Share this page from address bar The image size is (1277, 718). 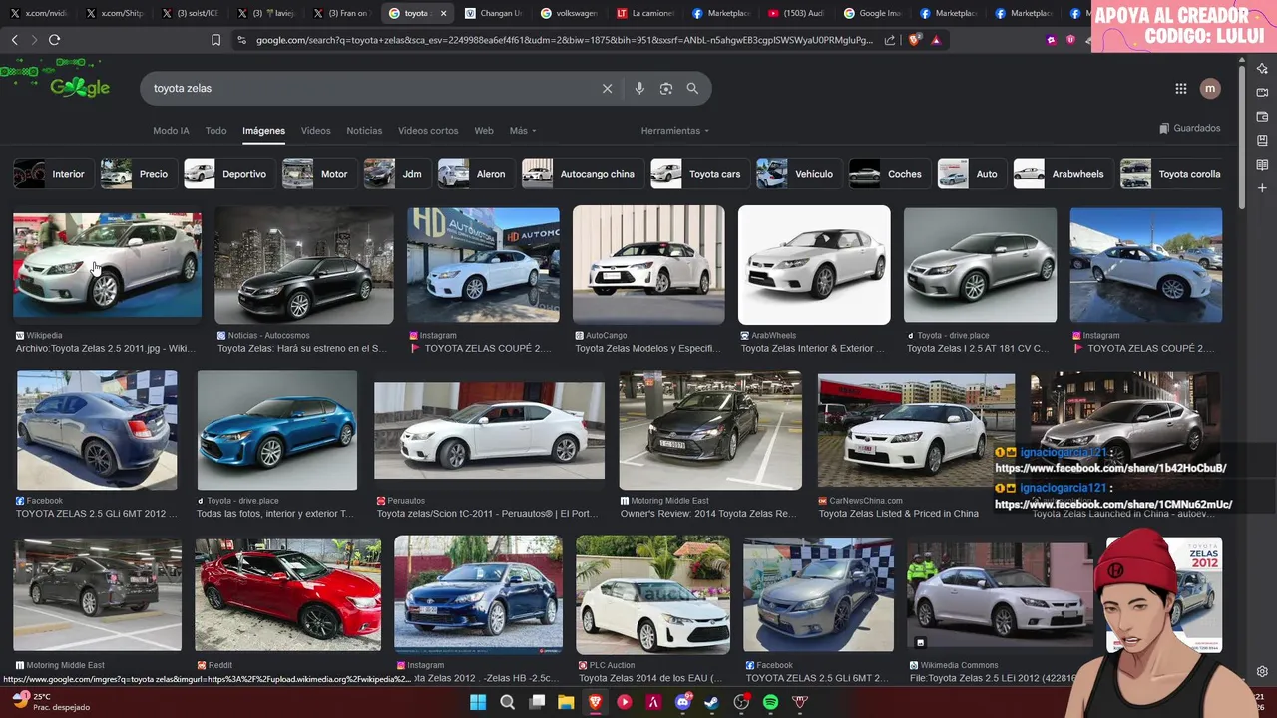click(x=890, y=40)
